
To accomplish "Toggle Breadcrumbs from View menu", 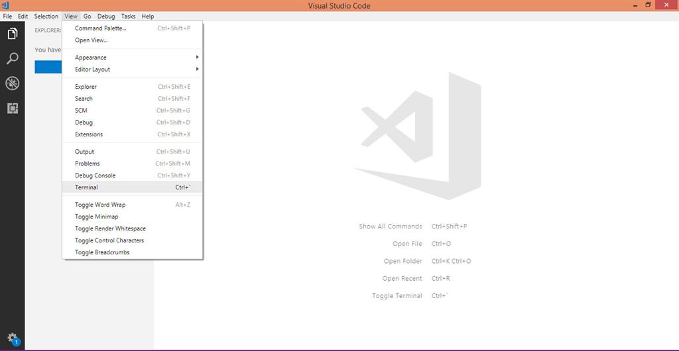I will pos(133,252).
